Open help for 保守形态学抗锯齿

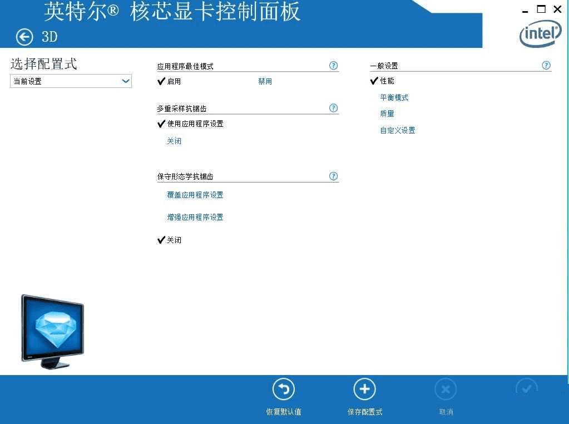pyautogui.click(x=333, y=176)
